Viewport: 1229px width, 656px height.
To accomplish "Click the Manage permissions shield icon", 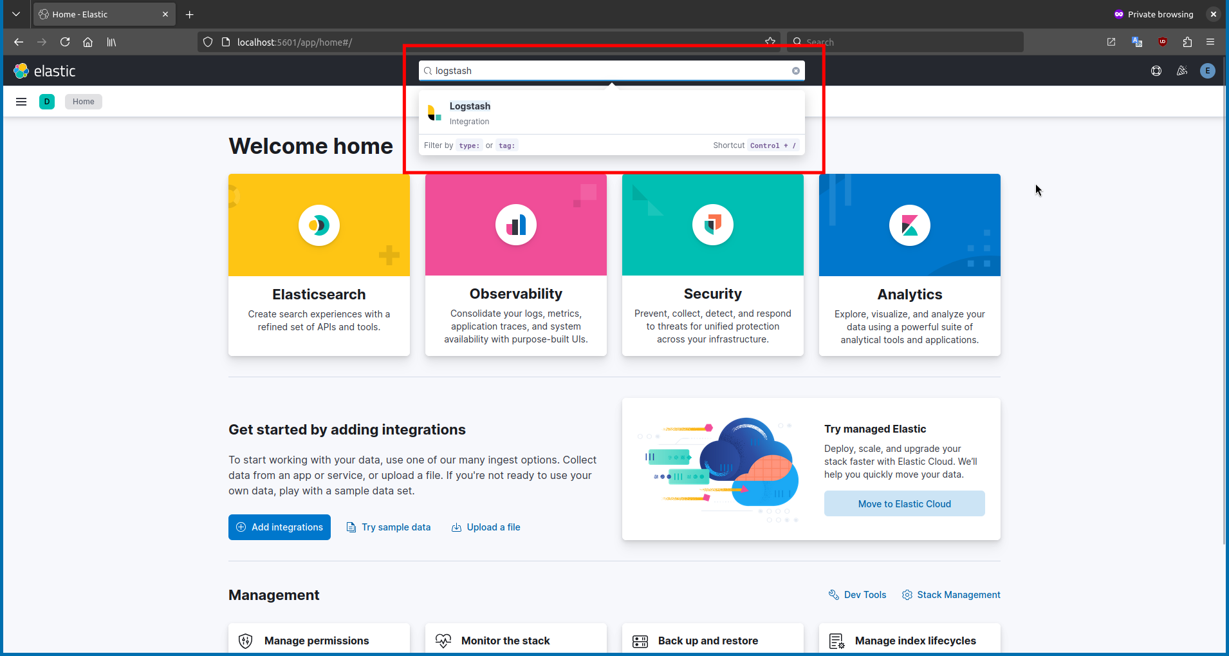I will 246,641.
